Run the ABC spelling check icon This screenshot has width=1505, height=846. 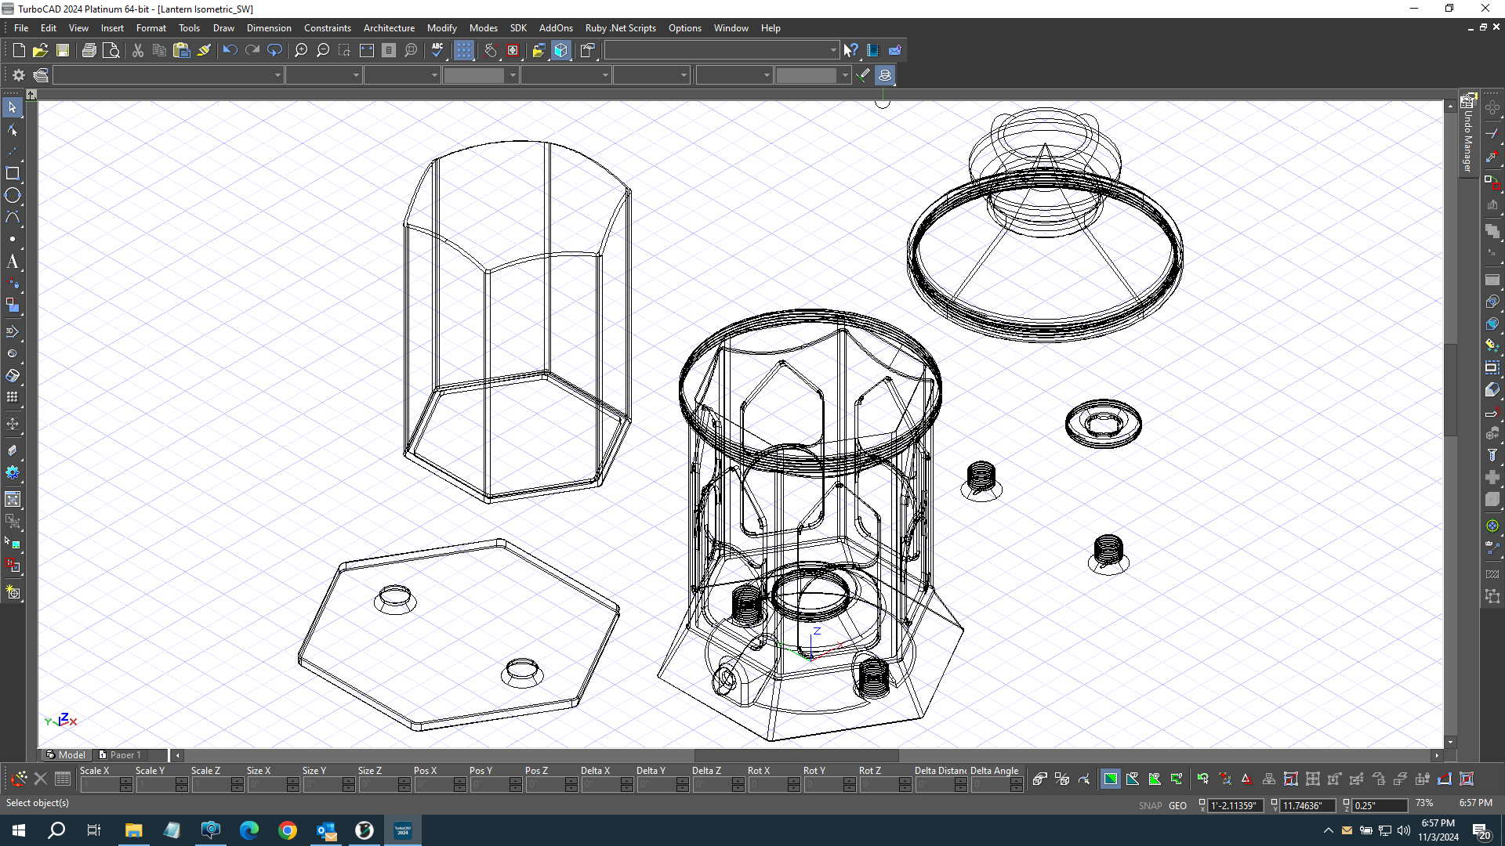coord(437,50)
